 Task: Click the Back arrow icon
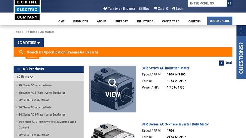[221, 63]
